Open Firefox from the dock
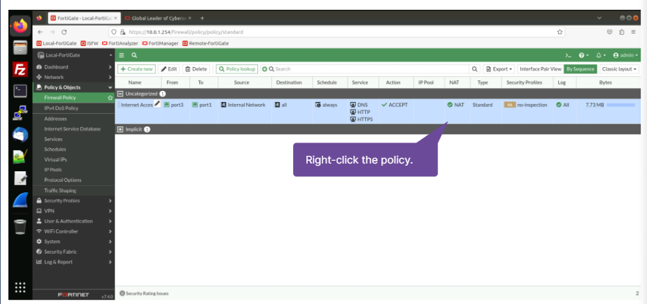This screenshot has width=647, height=304. [20, 27]
